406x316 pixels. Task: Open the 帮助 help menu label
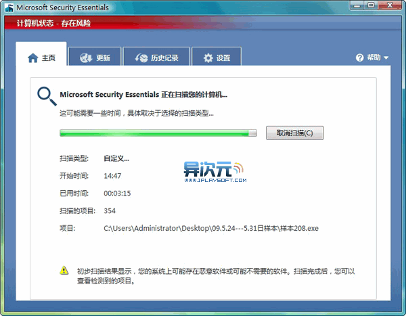pos(374,58)
